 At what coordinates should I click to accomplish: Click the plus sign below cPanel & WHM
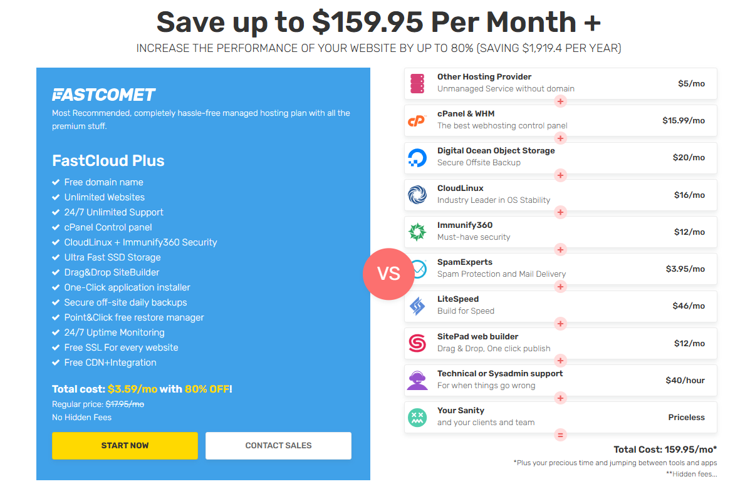click(x=561, y=138)
